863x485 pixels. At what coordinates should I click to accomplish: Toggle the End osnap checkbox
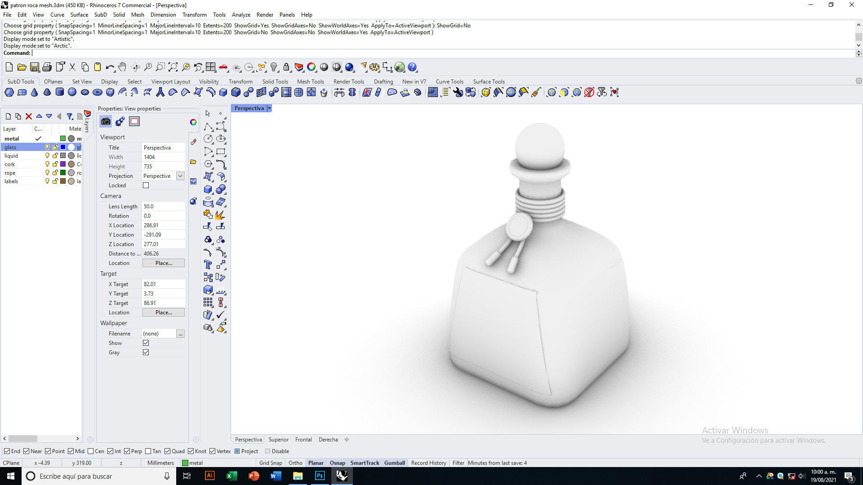tap(7, 451)
